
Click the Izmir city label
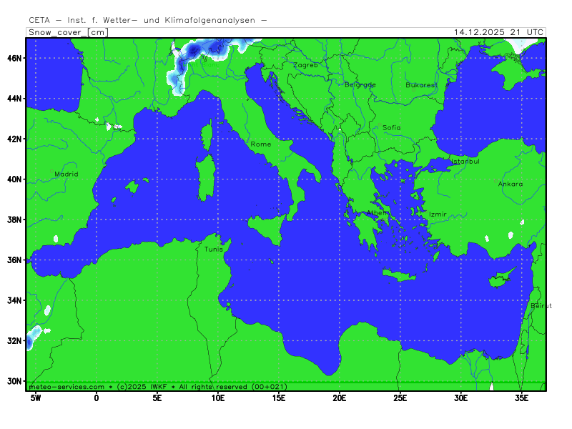[x=437, y=214]
